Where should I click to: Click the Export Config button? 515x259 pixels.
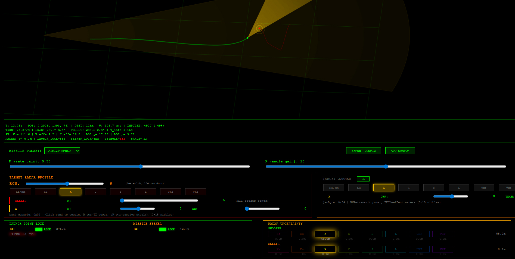(x=363, y=151)
